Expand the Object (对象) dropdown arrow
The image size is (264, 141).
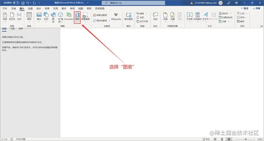click(x=229, y=21)
